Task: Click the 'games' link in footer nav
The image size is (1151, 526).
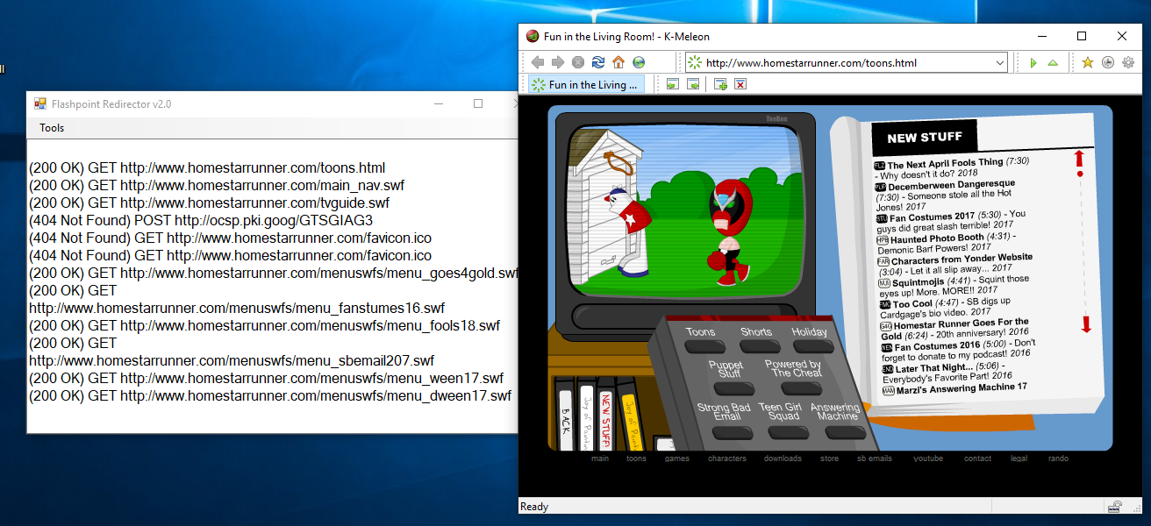Action: tap(676, 458)
